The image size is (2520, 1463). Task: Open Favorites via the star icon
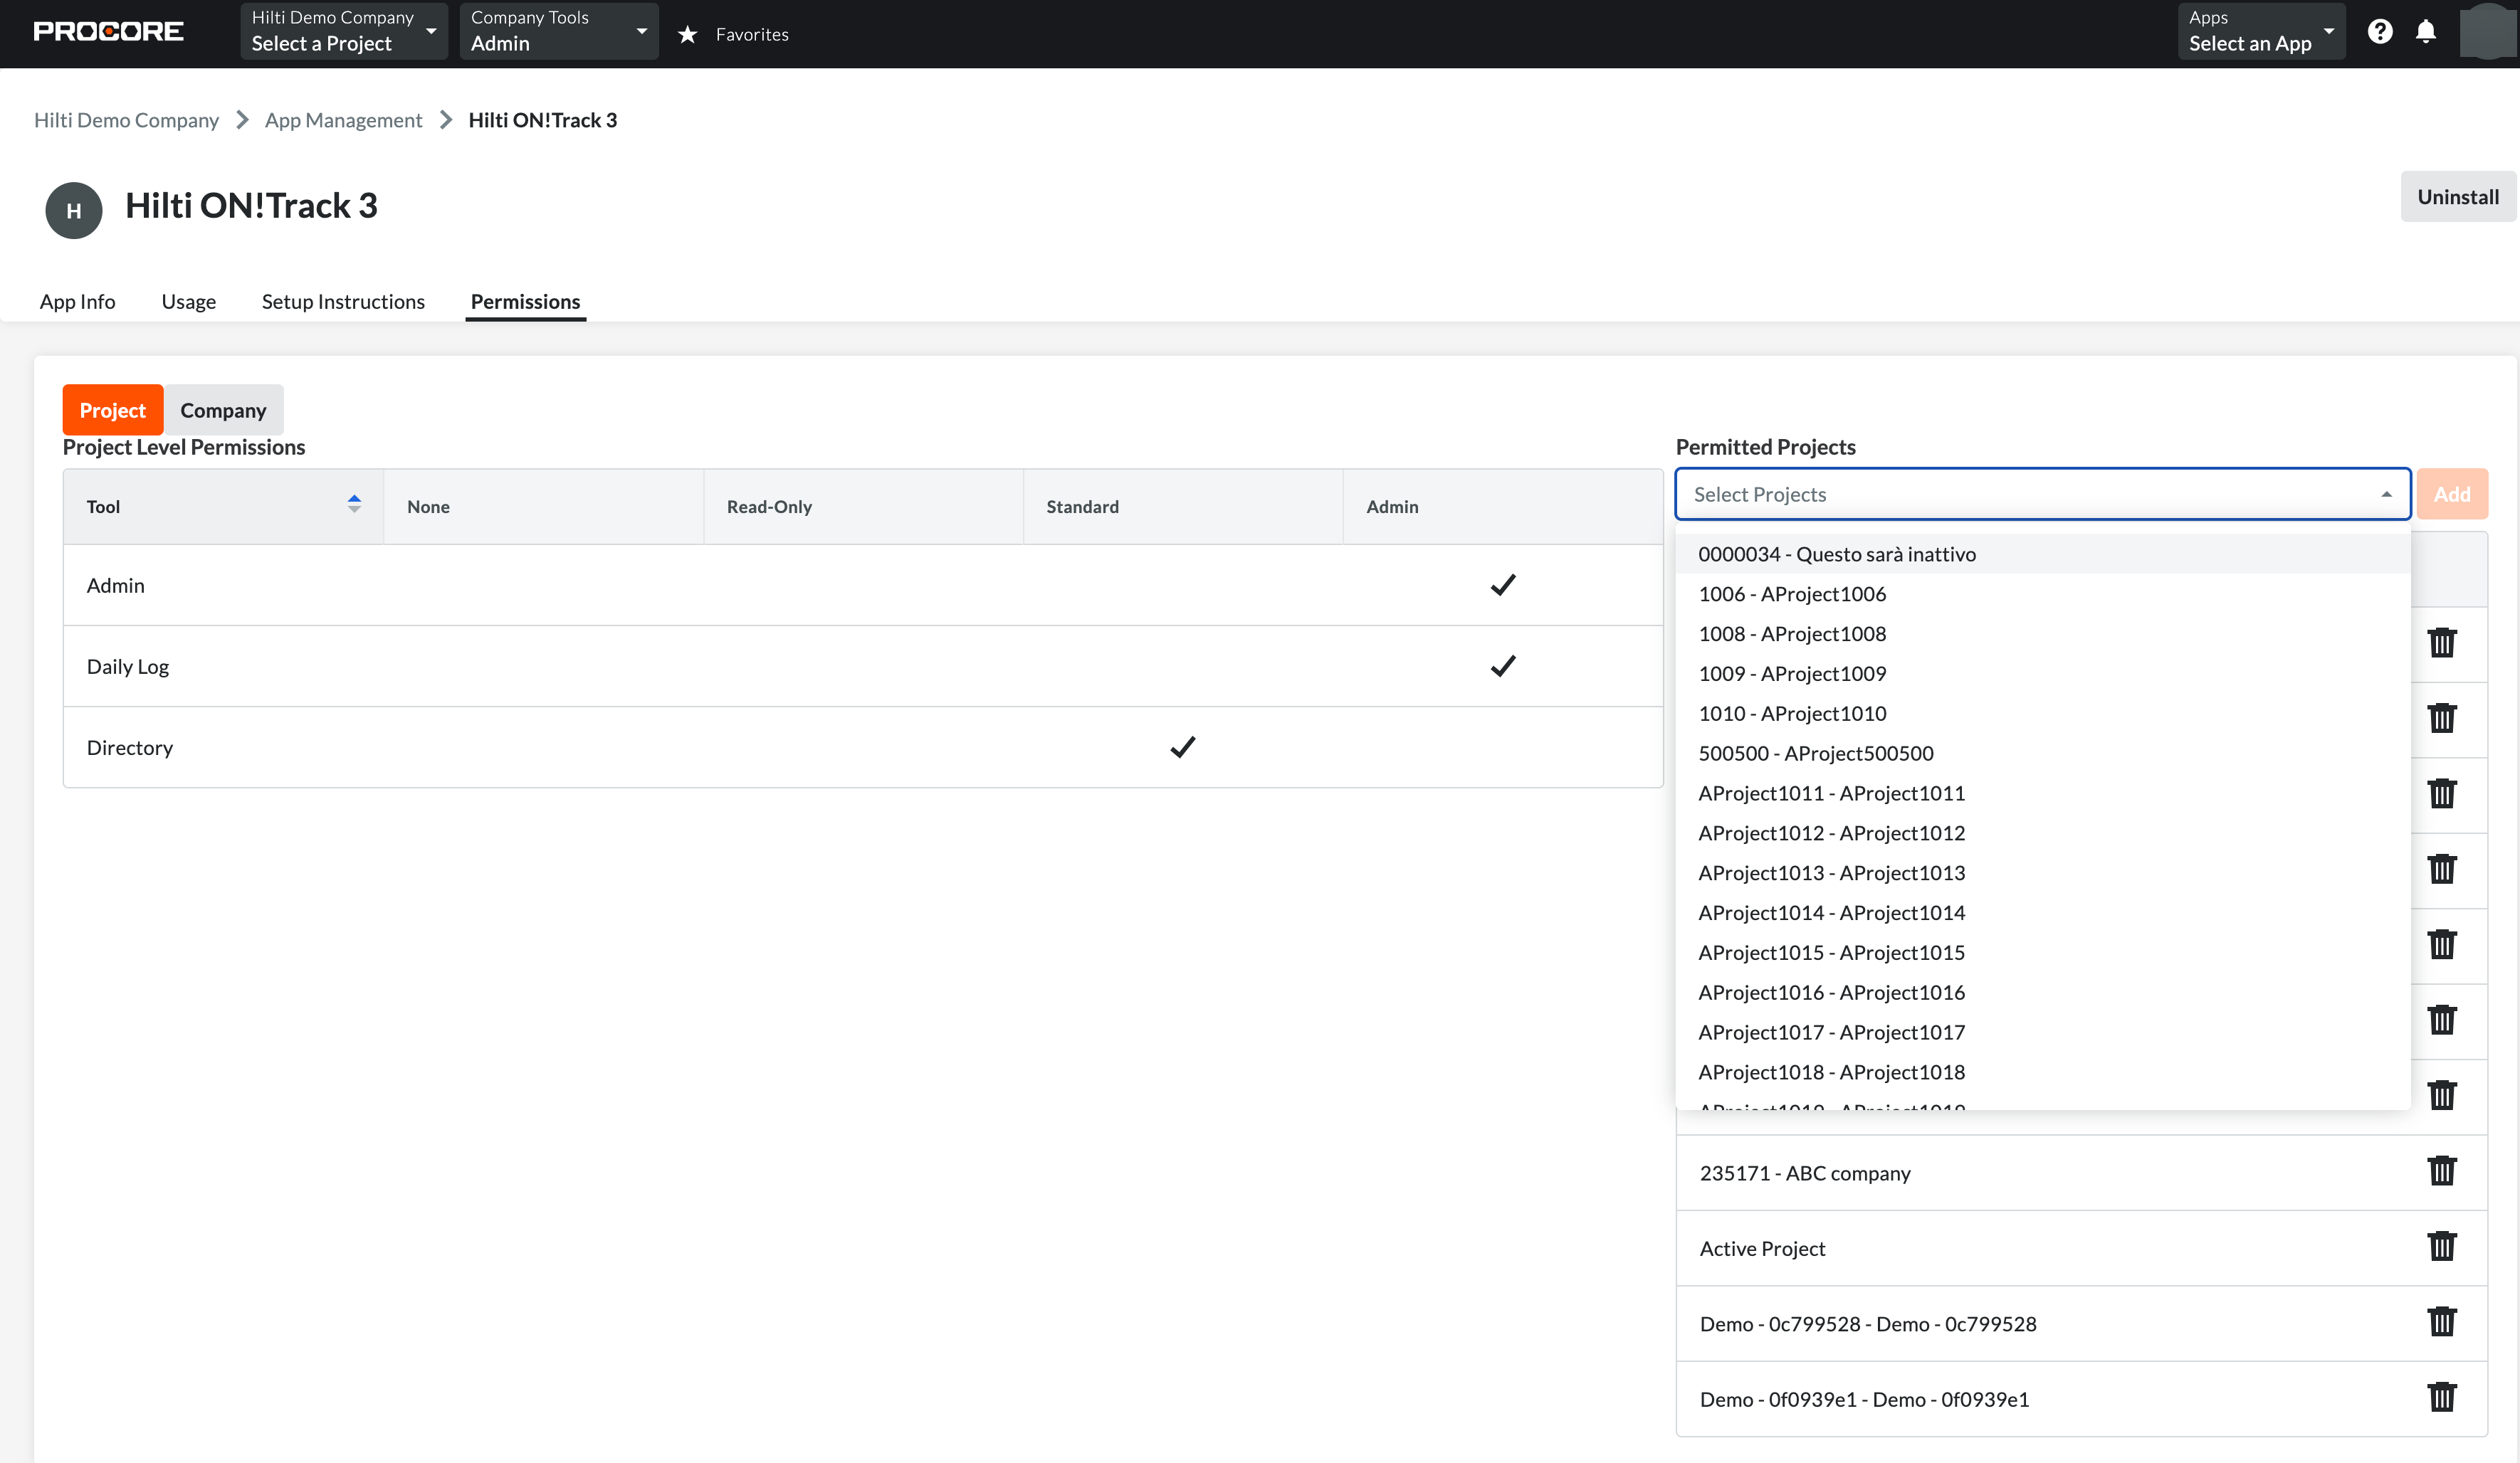pyautogui.click(x=687, y=34)
